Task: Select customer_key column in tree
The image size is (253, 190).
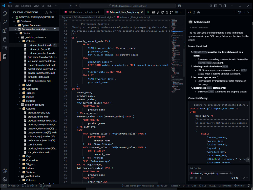Action: tap(39, 45)
